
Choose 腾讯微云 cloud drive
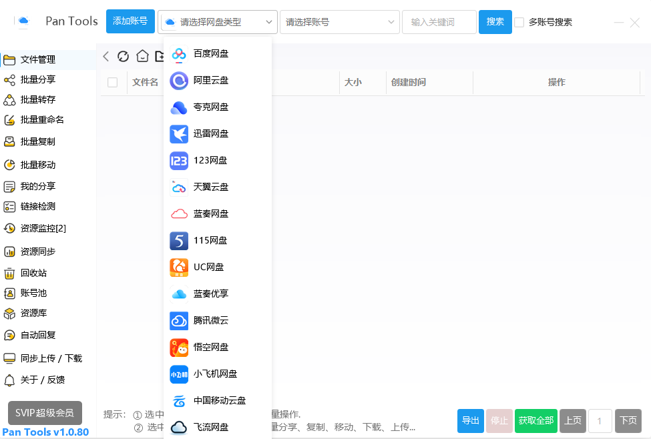[x=210, y=320]
